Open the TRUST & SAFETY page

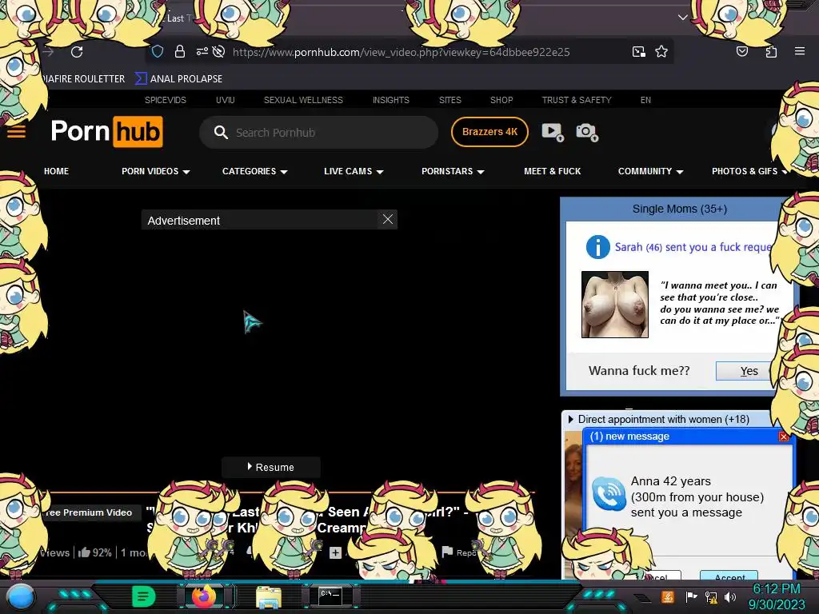(576, 100)
